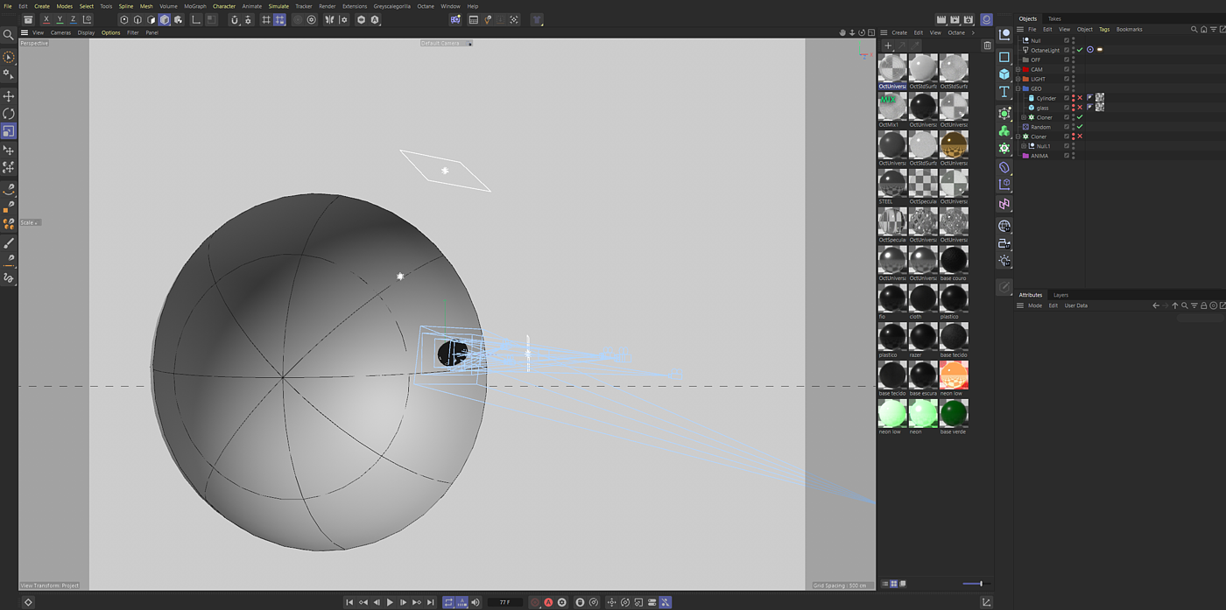Image resolution: width=1226 pixels, height=610 pixels.
Task: Toggle X axis lock in top toolbar
Action: pos(46,19)
